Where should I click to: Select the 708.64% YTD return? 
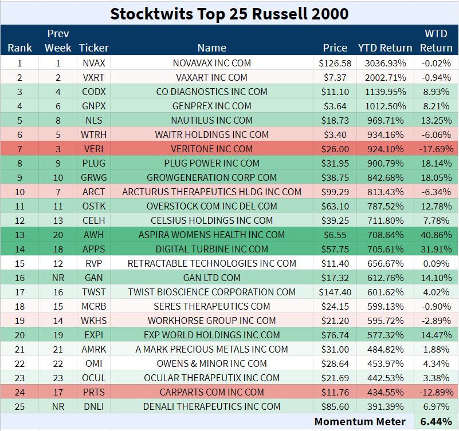tap(385, 235)
